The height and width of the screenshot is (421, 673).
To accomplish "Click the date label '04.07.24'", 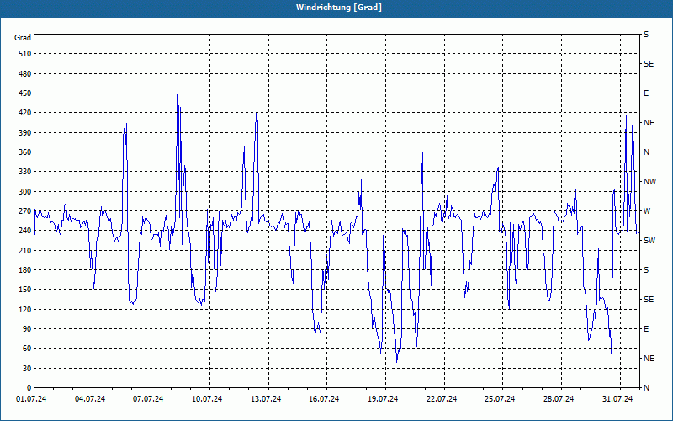I will pyautogui.click(x=90, y=399).
